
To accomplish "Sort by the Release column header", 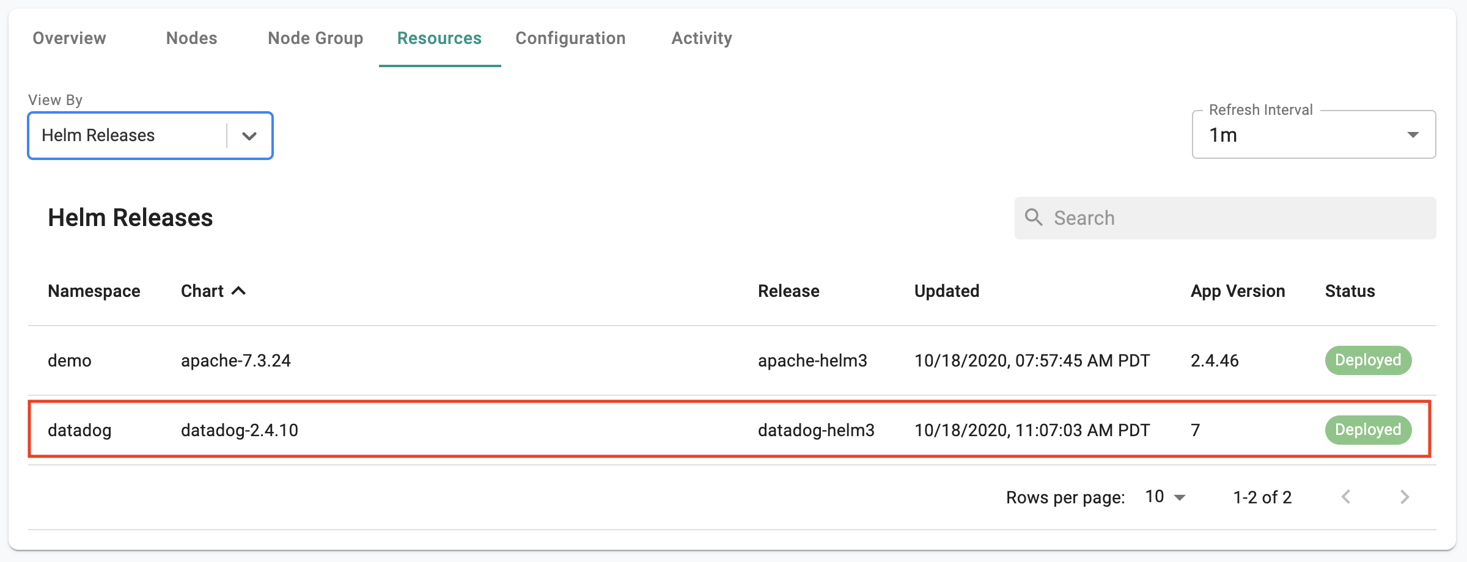I will (789, 291).
